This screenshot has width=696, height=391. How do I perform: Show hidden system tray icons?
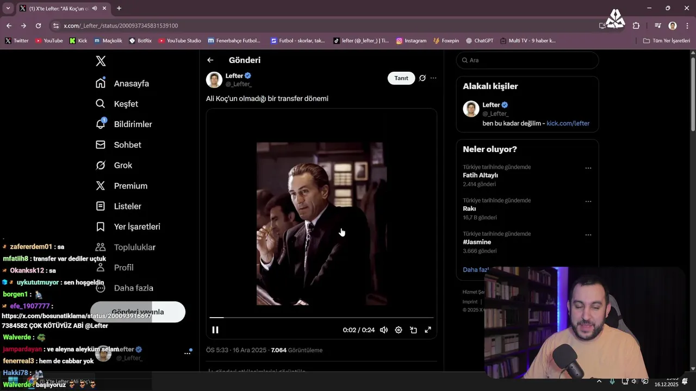click(x=599, y=381)
